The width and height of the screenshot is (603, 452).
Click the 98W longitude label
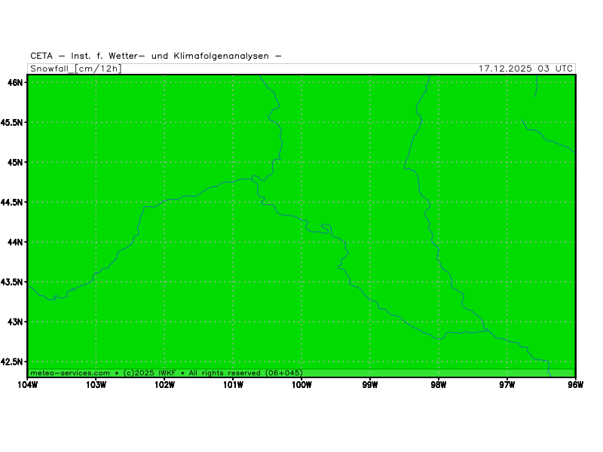click(x=438, y=385)
